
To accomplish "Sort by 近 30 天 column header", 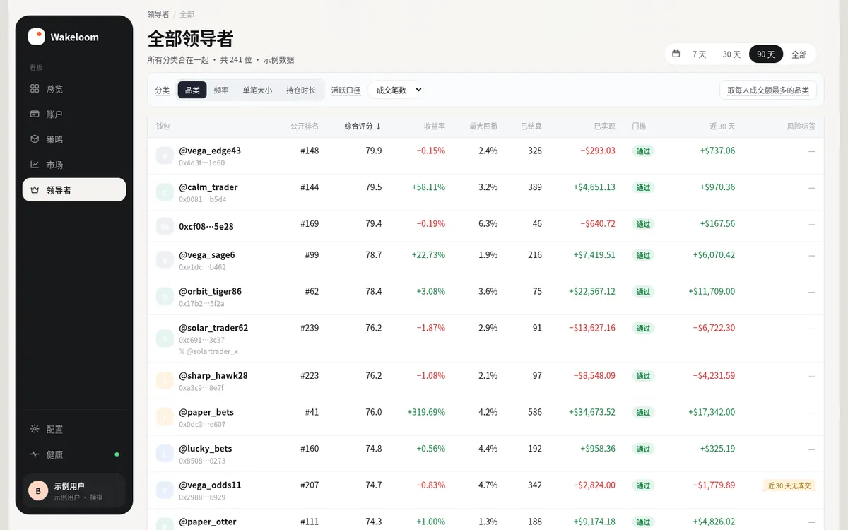I will [722, 126].
